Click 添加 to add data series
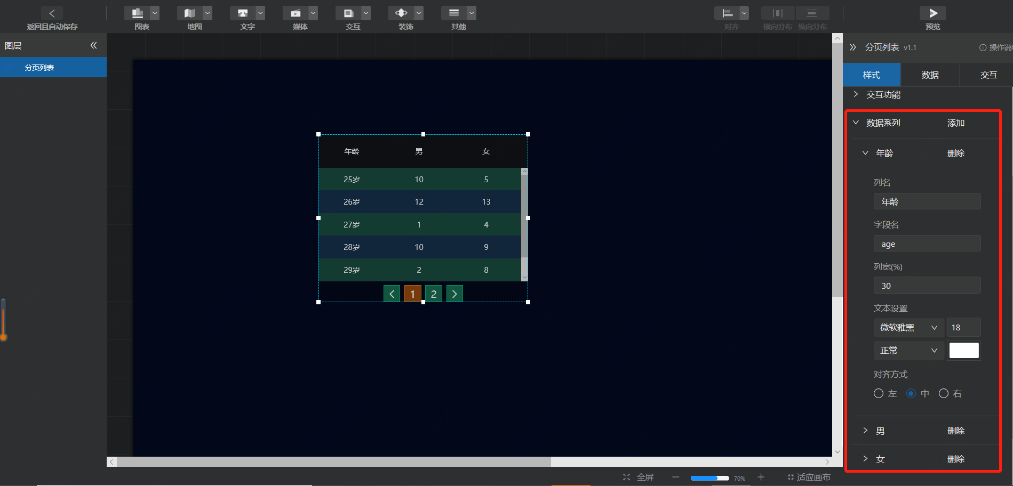This screenshot has width=1013, height=486. (x=956, y=123)
